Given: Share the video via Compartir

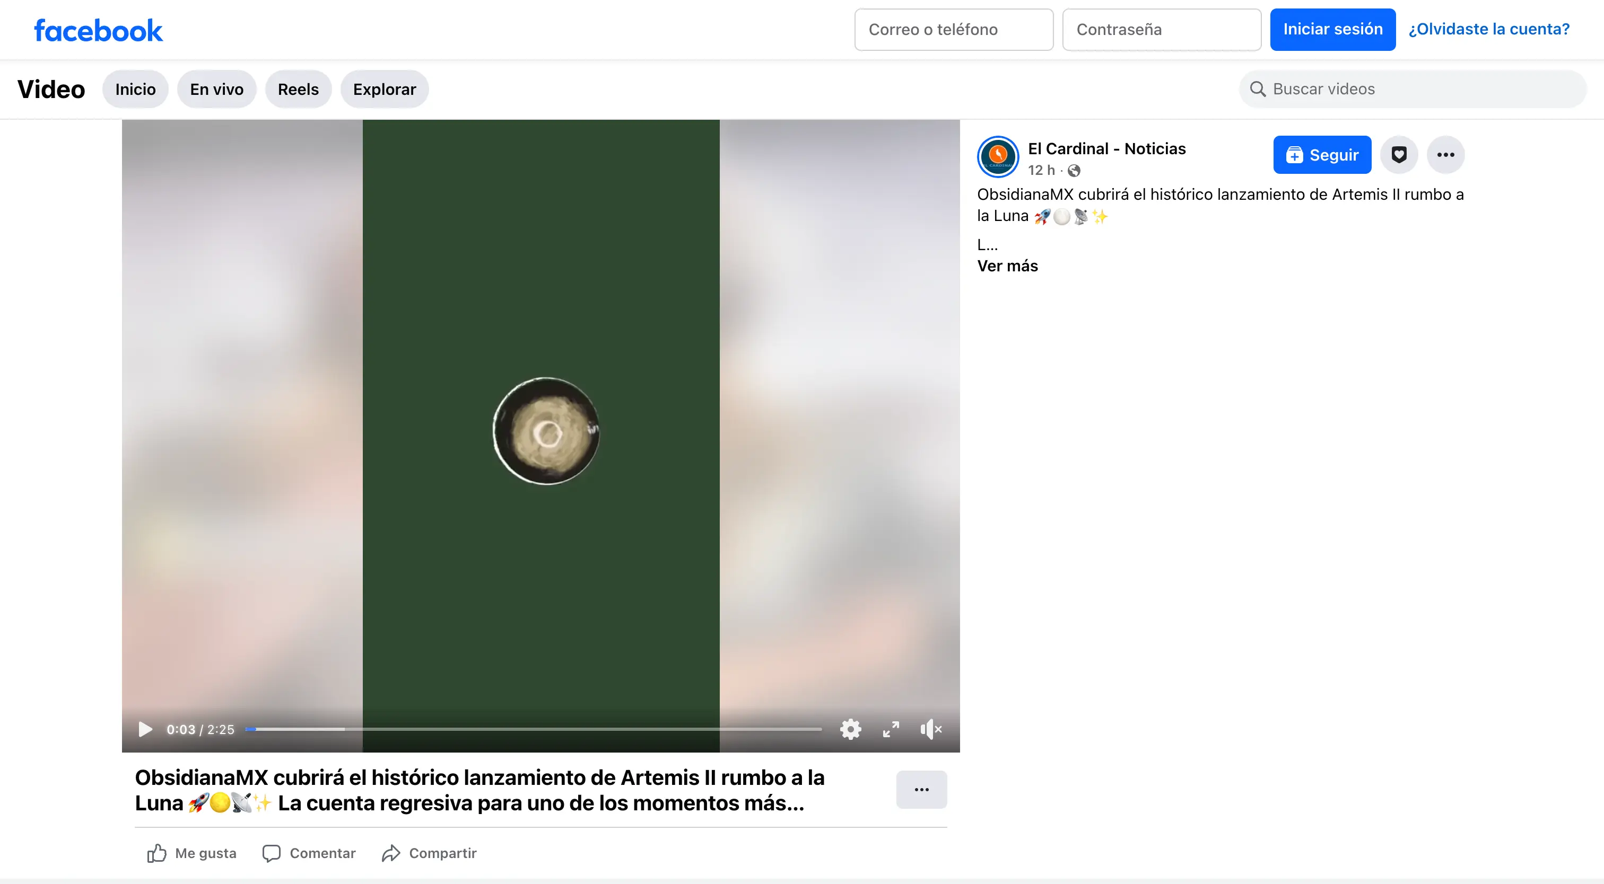Looking at the screenshot, I should [429, 853].
